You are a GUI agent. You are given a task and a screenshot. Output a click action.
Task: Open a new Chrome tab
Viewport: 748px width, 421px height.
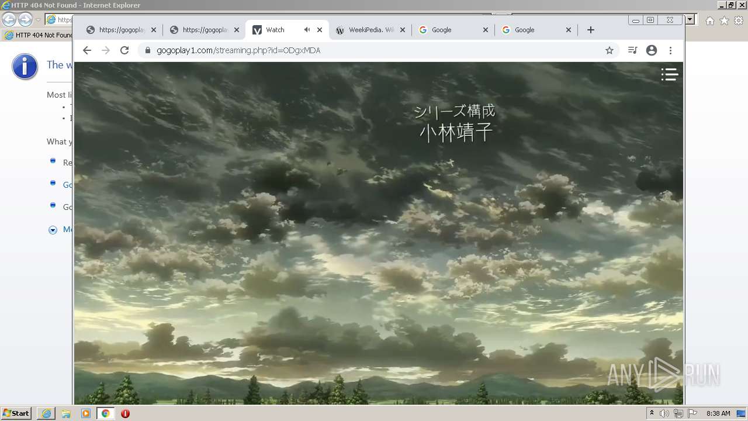pos(591,30)
